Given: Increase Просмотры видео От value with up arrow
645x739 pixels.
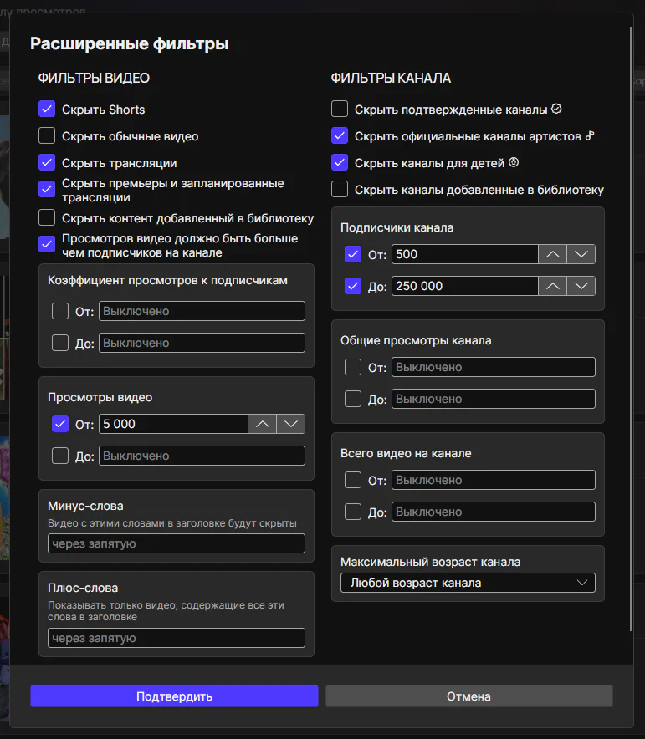Looking at the screenshot, I should tap(262, 424).
